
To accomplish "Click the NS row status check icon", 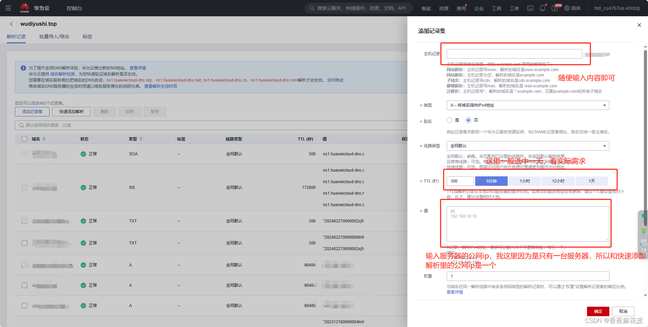I will (83, 188).
